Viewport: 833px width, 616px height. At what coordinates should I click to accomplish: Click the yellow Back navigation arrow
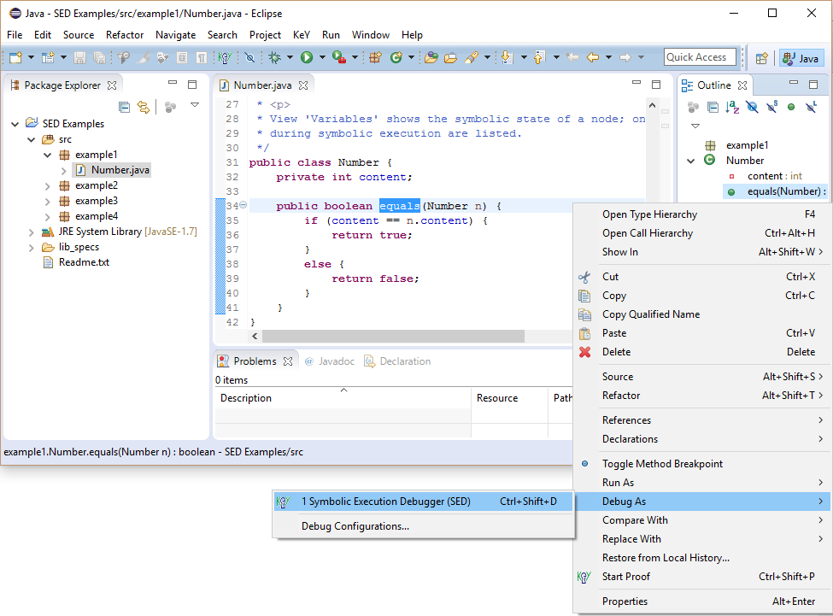(593, 57)
